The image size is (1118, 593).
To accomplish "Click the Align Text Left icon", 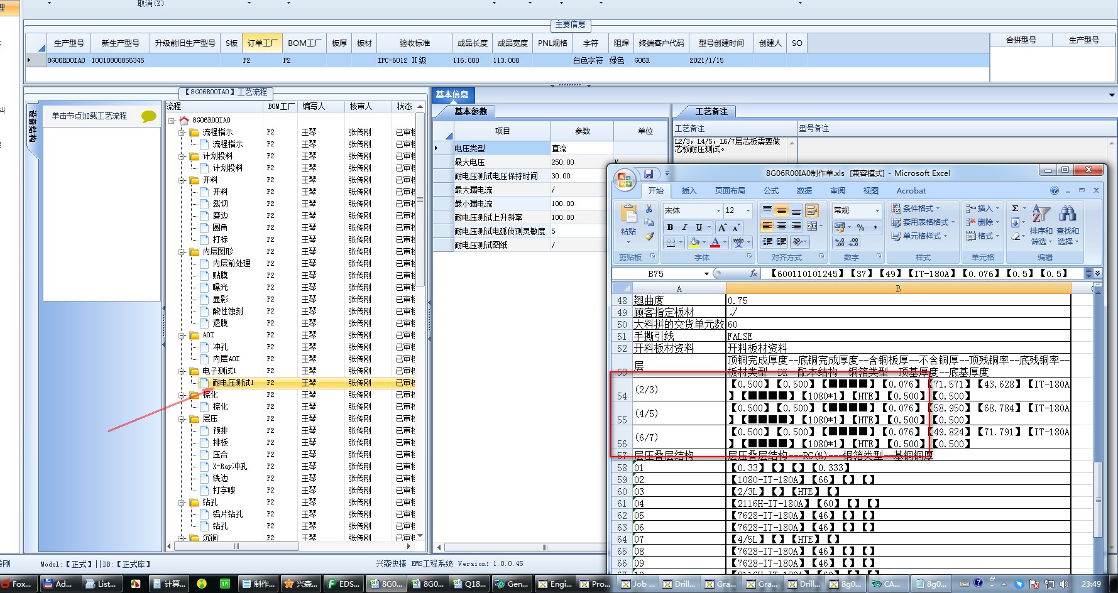I will pos(767,226).
